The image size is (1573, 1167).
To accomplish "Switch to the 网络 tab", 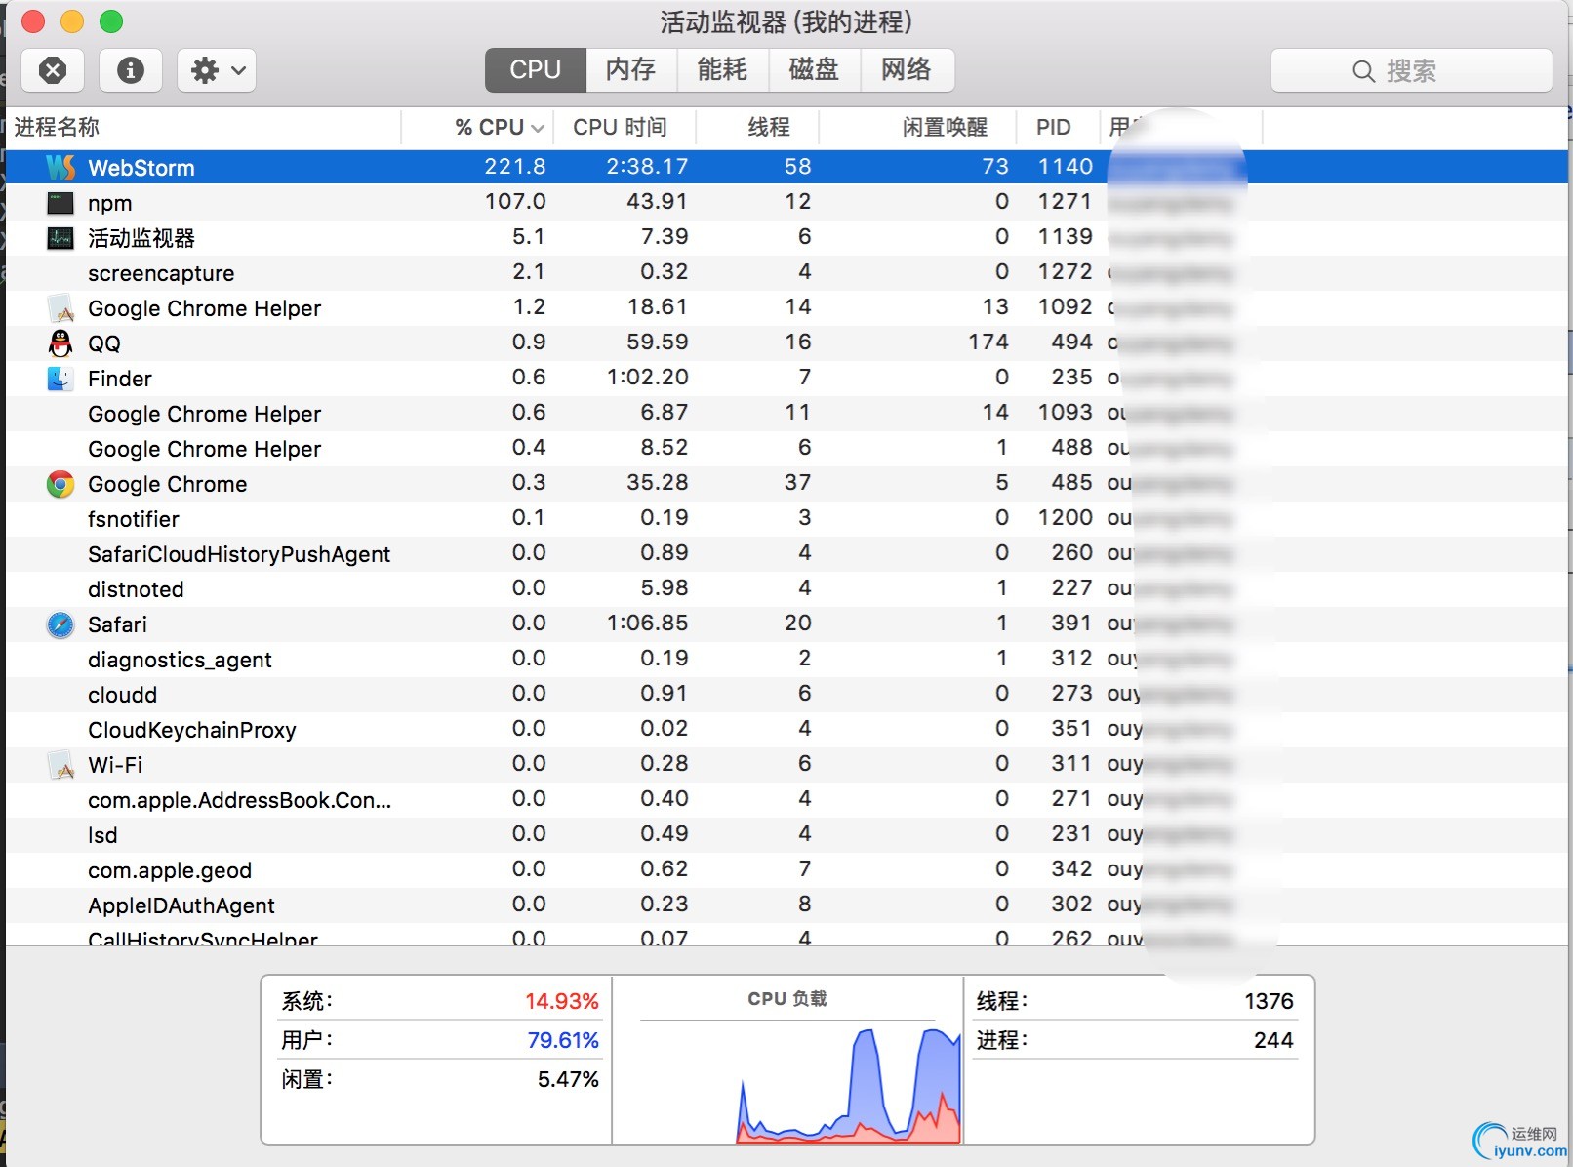I will coord(907,70).
